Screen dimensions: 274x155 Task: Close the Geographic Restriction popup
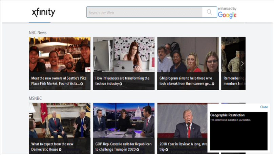pyautogui.click(x=264, y=107)
